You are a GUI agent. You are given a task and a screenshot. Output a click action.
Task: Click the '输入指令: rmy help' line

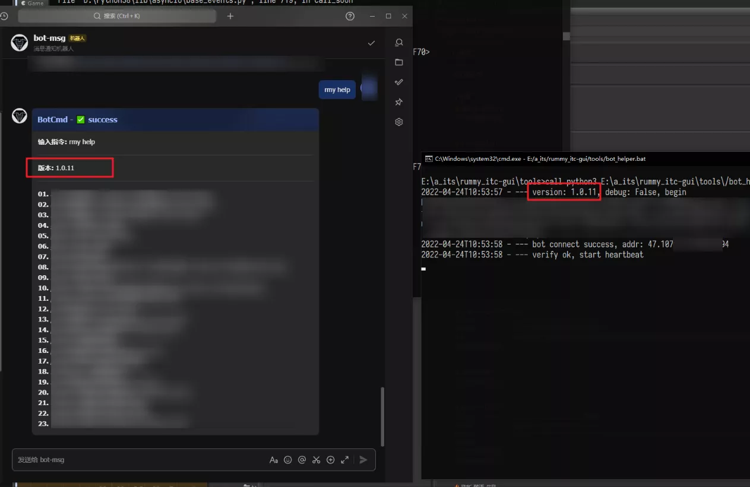point(67,142)
